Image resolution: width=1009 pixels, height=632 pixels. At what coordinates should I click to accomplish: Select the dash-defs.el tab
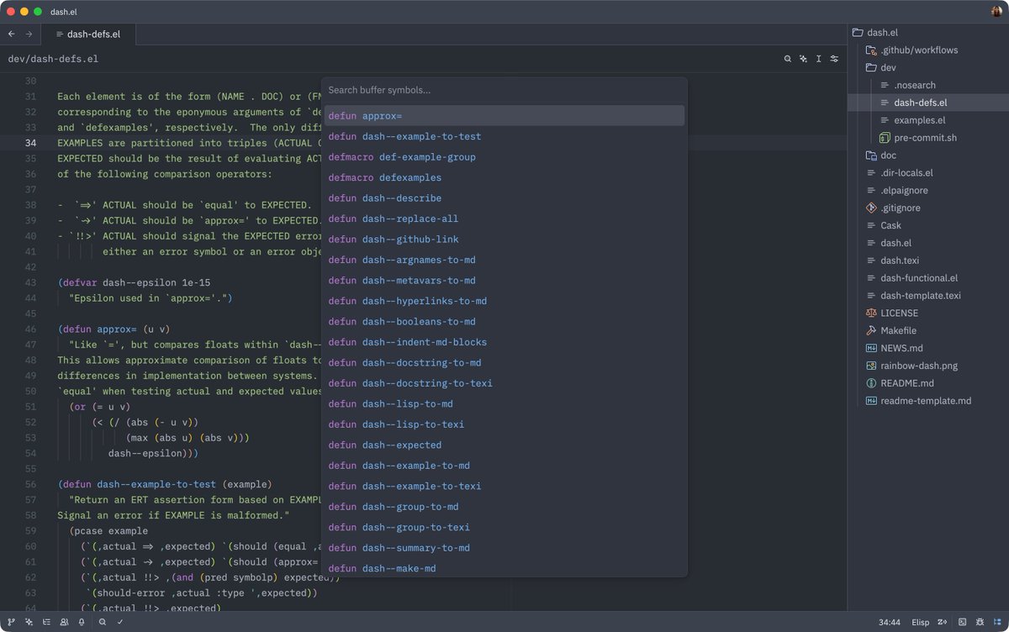(x=87, y=34)
